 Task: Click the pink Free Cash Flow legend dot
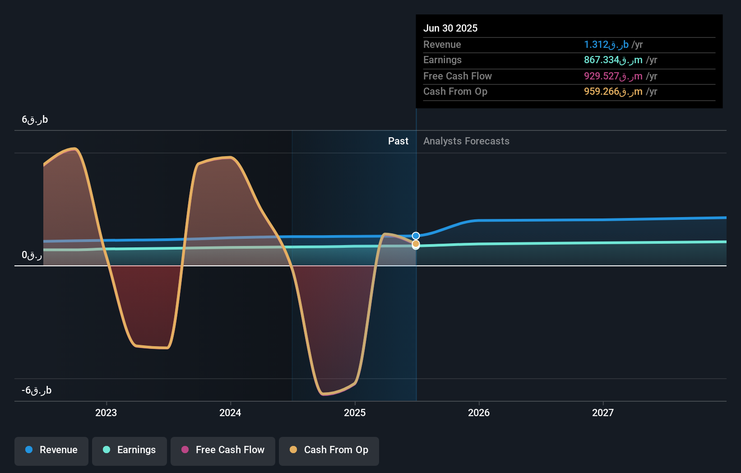click(185, 450)
